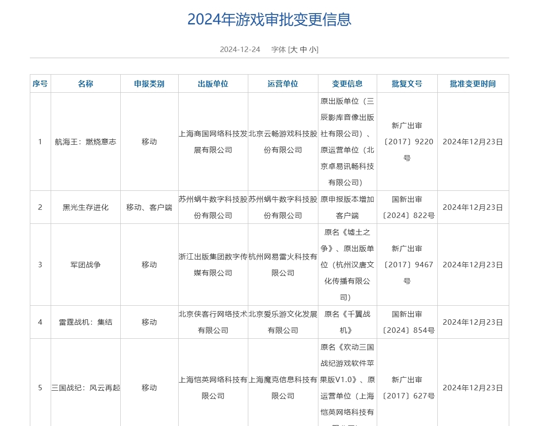Click the change info 原名《千翼战机》
This screenshot has width=540, height=426.
coord(347,322)
